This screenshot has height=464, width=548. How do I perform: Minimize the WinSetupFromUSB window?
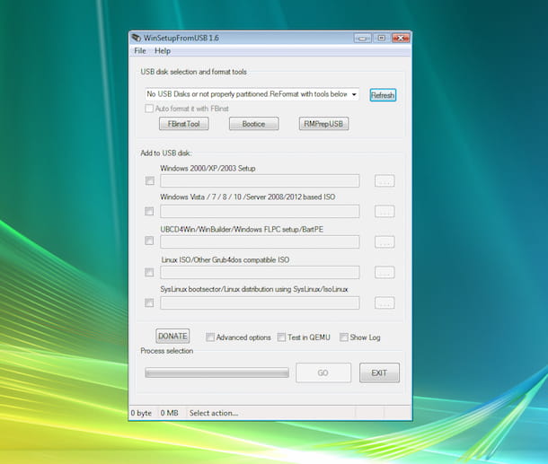click(x=362, y=38)
